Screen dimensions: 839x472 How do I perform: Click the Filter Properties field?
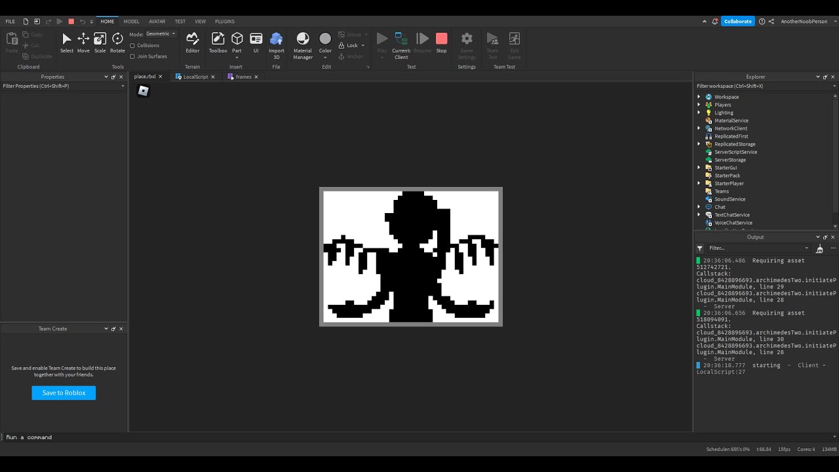(64, 86)
